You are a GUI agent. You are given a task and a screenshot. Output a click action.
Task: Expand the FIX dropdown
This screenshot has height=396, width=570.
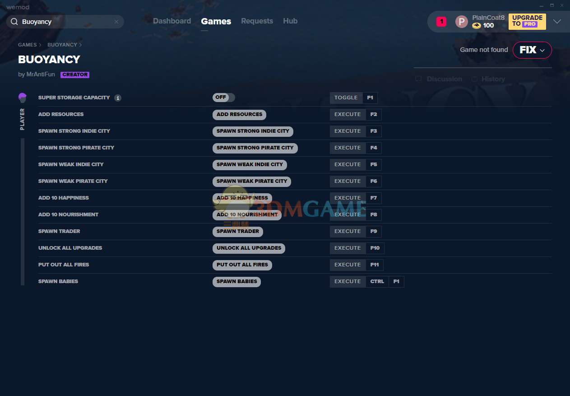(x=532, y=50)
